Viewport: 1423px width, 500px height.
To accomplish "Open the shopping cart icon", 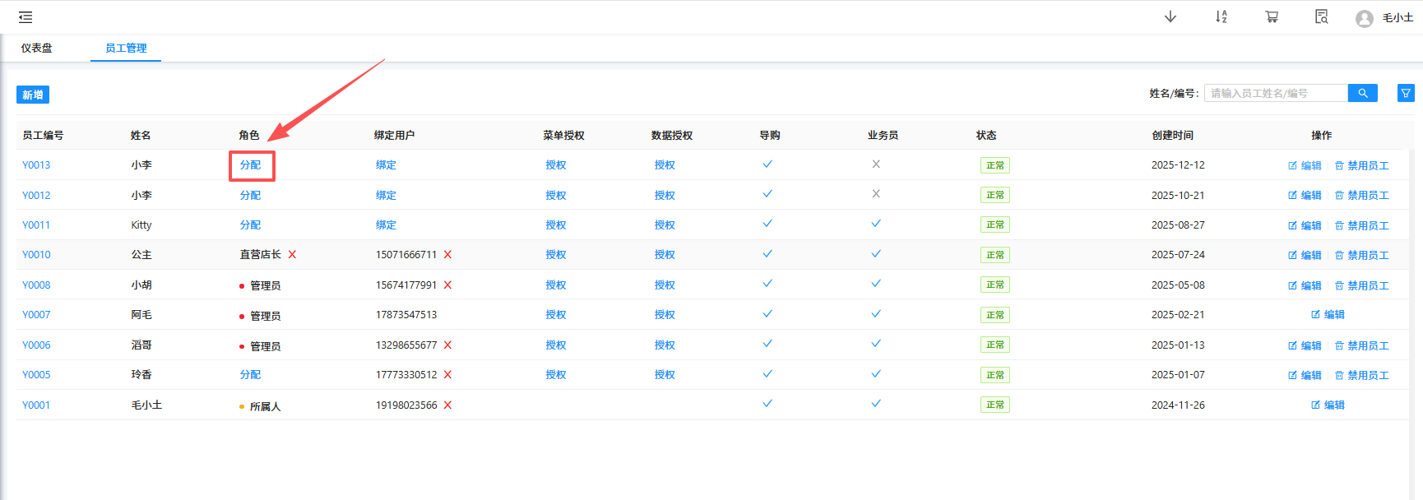I will coord(1272,17).
